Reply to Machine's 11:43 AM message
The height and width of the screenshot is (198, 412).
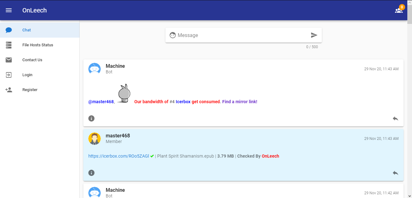click(x=396, y=118)
